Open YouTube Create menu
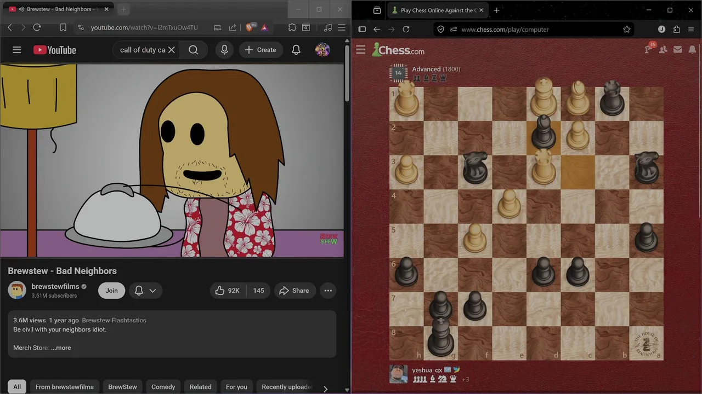The width and height of the screenshot is (702, 394). pos(261,50)
